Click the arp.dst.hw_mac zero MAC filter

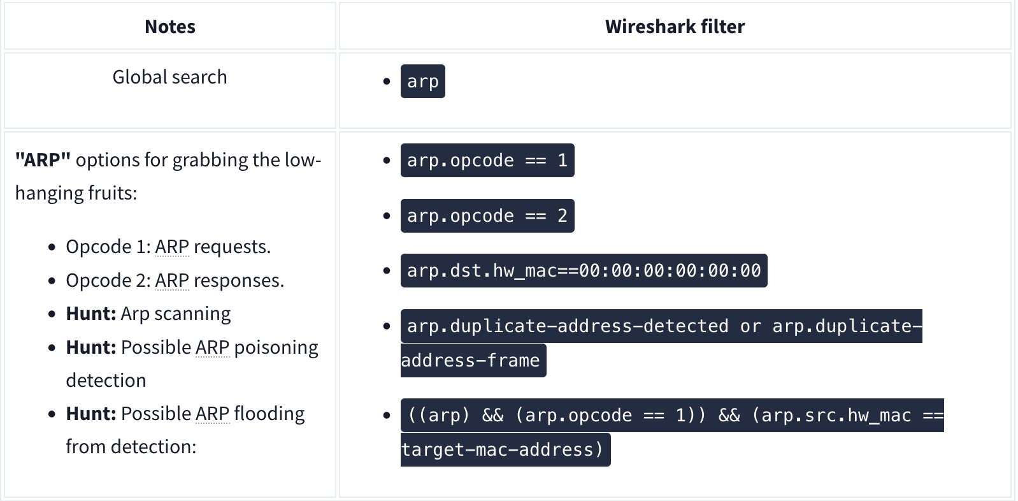(x=584, y=271)
